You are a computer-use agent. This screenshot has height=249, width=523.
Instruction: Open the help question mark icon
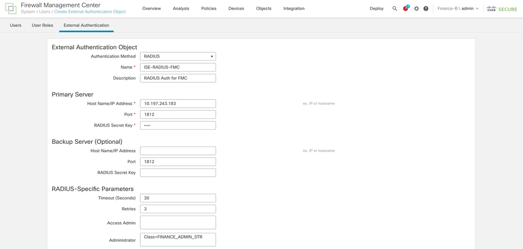pyautogui.click(x=426, y=9)
